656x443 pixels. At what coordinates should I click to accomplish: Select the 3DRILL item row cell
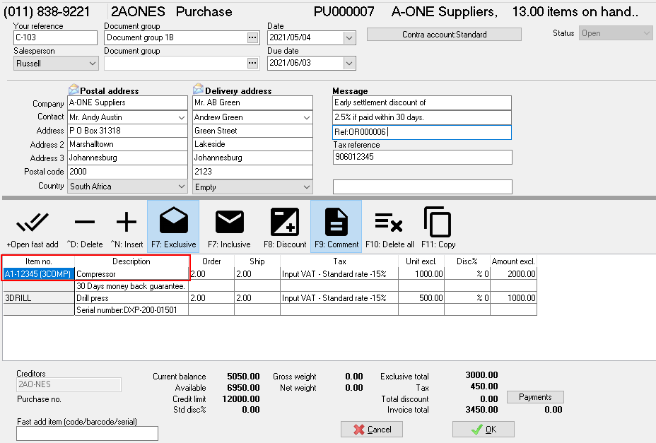(x=38, y=298)
